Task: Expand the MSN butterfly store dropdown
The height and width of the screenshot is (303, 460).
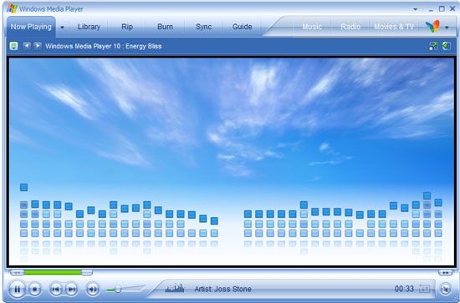Action: [x=447, y=28]
